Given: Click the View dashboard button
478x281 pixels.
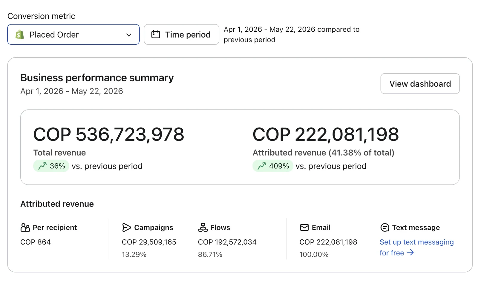Looking at the screenshot, I should point(420,84).
